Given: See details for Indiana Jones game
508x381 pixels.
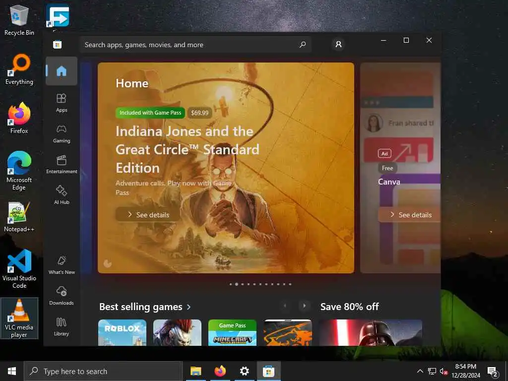Looking at the screenshot, I should (148, 214).
